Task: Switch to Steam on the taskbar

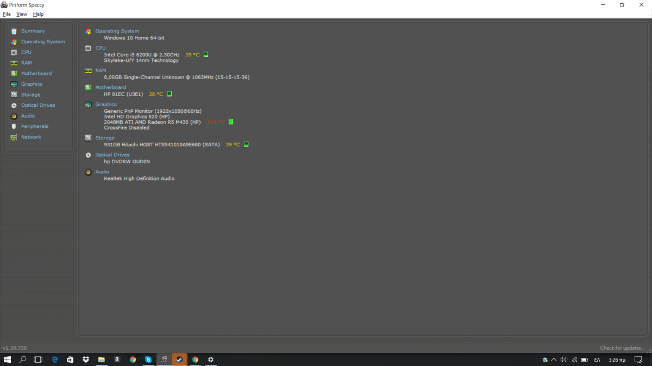Action: pos(179,359)
